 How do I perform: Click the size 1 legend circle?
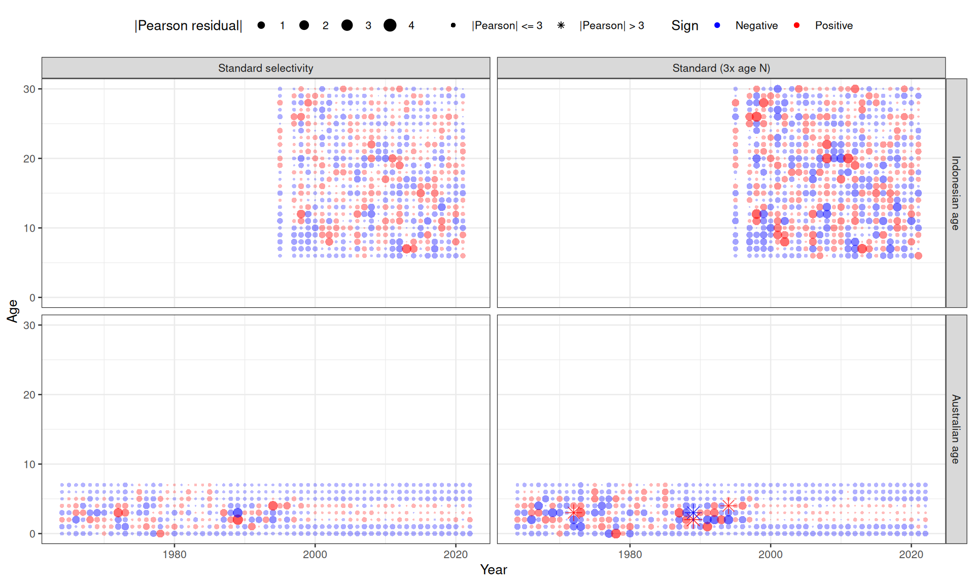(261, 25)
